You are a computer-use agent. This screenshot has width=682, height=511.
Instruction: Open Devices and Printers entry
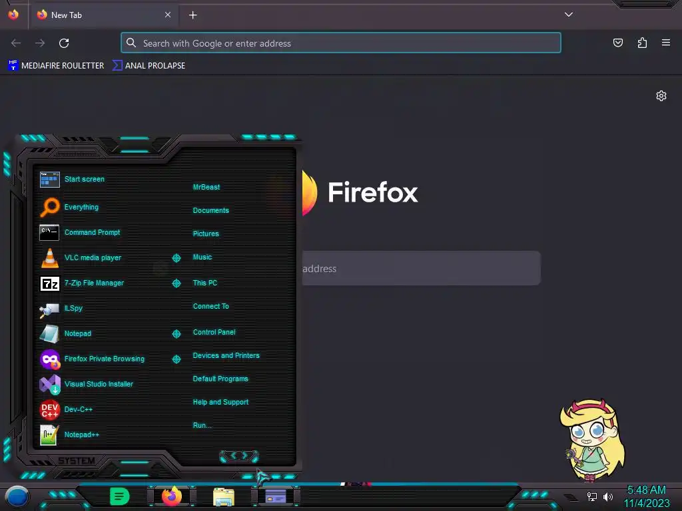click(x=226, y=356)
